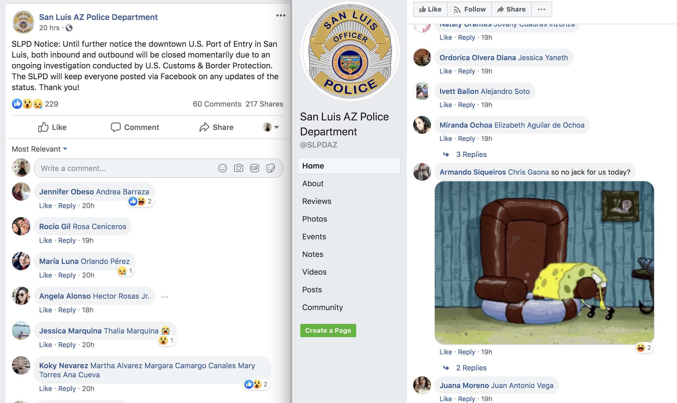Toggle Like on the SLPD post

coord(52,127)
